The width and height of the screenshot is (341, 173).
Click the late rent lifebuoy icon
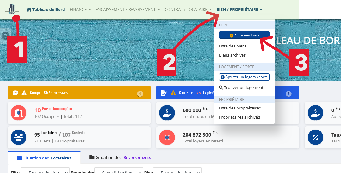point(167,137)
